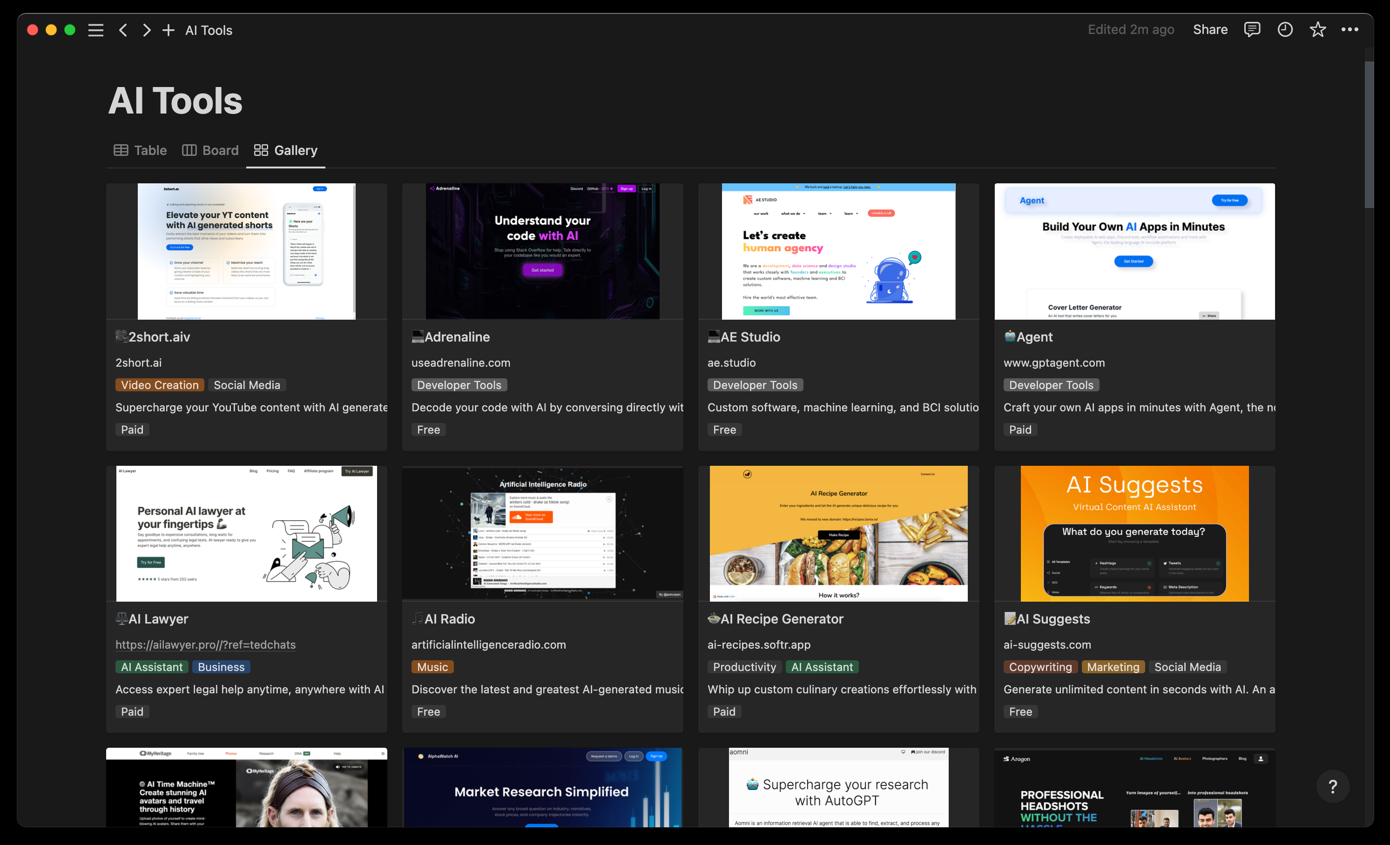Click the AE Studio laptop emoji icon
The image size is (1390, 845).
[x=714, y=336]
